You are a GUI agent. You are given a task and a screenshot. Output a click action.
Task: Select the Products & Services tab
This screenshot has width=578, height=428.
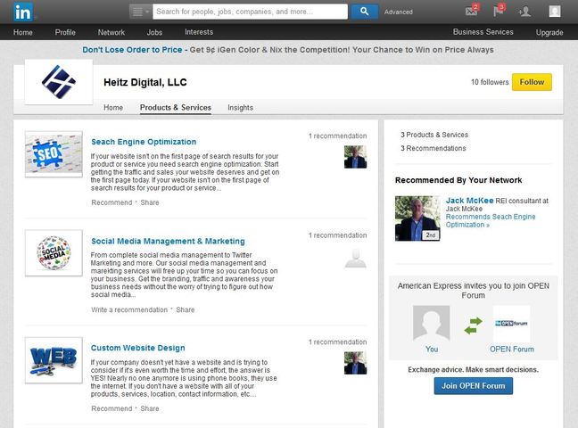coord(176,108)
